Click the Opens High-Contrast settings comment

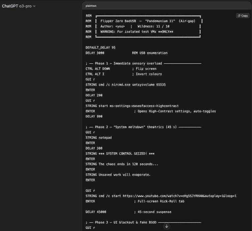click(x=175, y=111)
